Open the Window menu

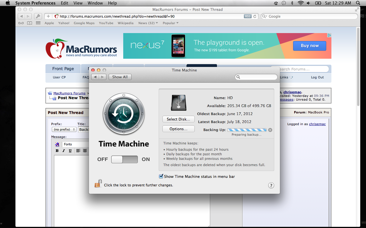95,3
